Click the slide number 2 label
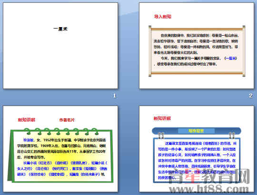The image size is (257, 195). 251,96
